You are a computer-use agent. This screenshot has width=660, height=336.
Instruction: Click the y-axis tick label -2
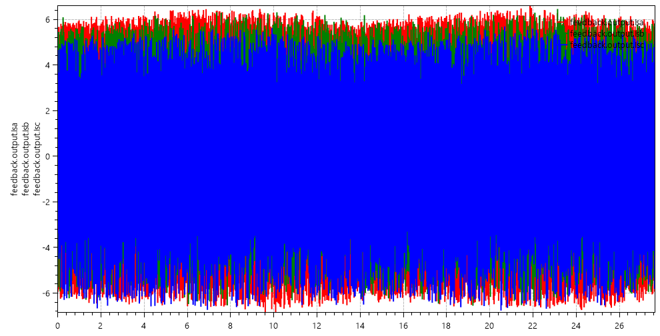tap(46, 202)
